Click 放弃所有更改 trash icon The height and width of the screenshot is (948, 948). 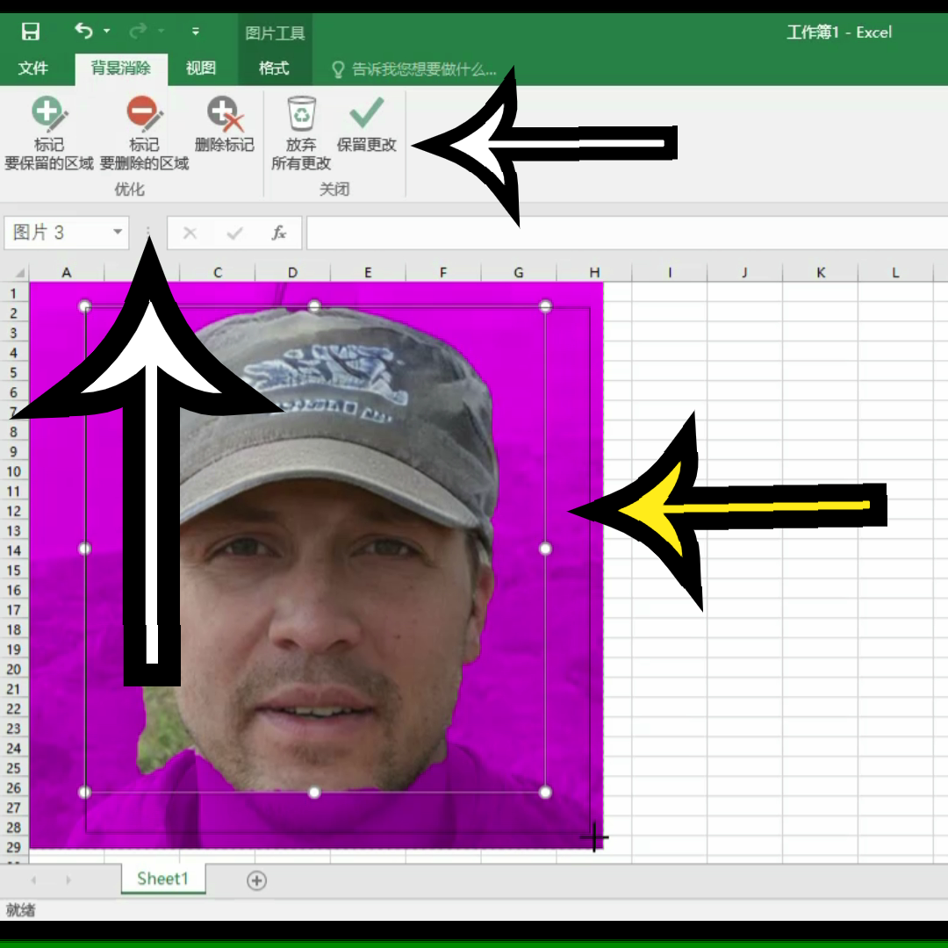point(302,113)
